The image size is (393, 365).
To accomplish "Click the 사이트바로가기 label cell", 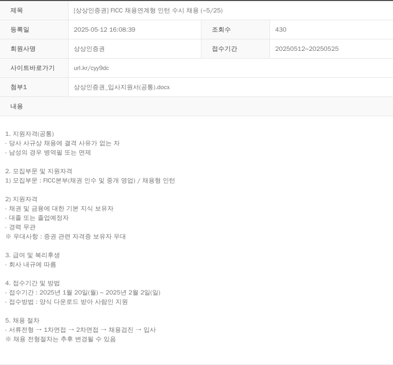I will 34,68.
